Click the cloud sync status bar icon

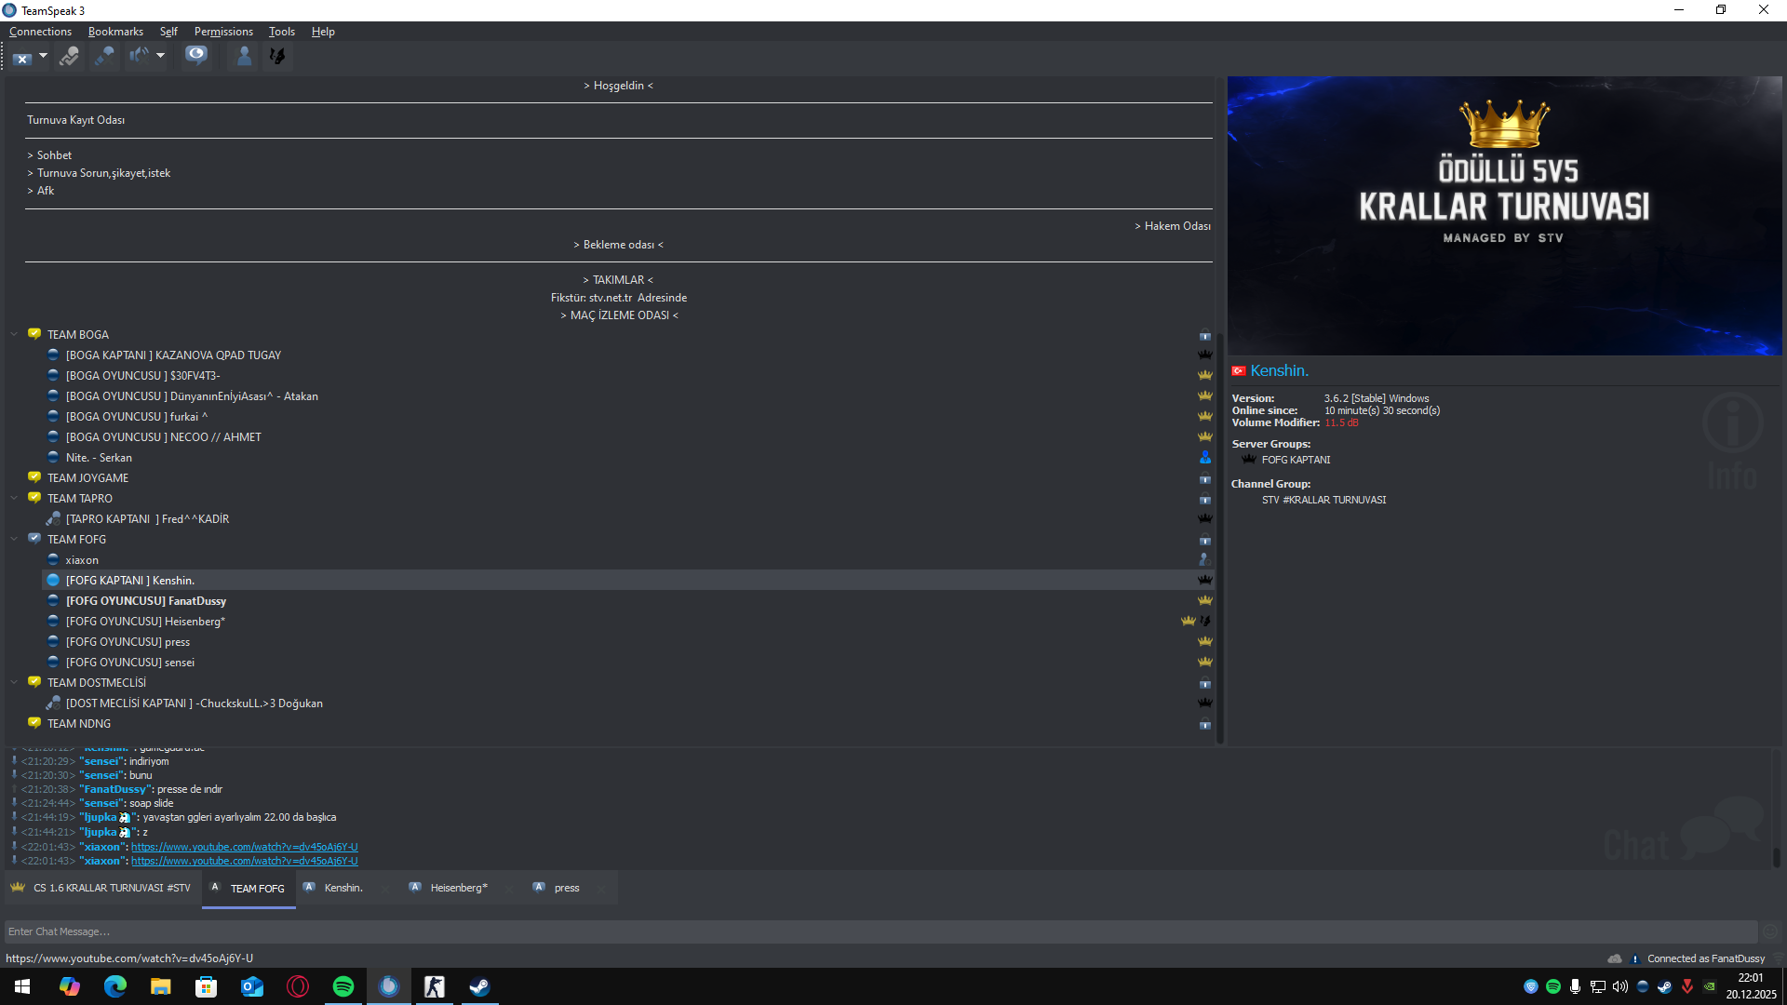click(1615, 958)
